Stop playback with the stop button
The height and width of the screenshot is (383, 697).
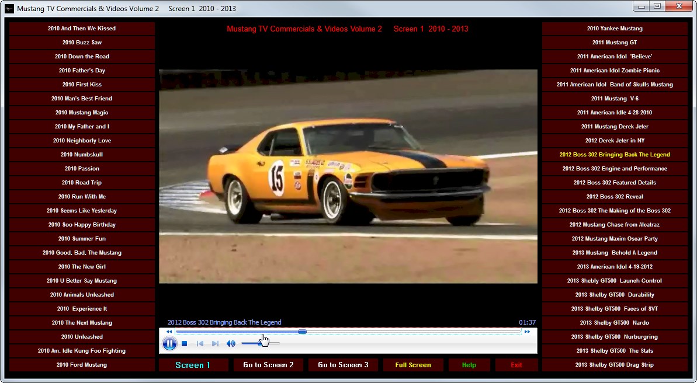[x=185, y=343]
